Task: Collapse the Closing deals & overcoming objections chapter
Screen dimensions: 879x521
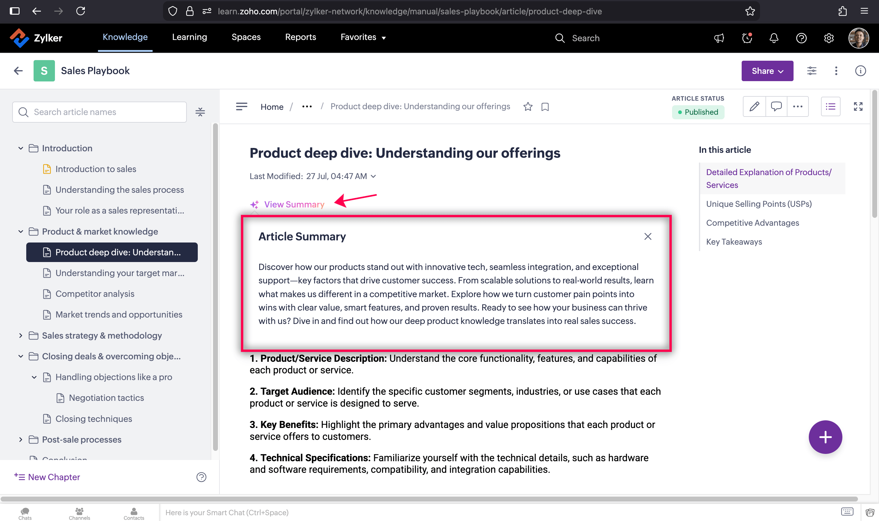Action: click(21, 356)
